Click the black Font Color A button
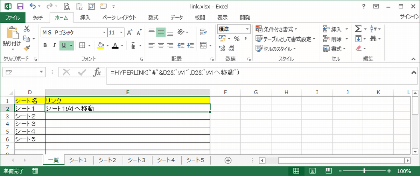The height and width of the screenshot is (176, 420). (115, 45)
